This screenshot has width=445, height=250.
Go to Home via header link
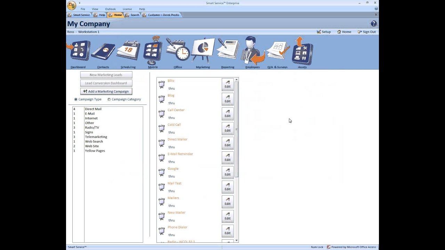tap(344, 32)
